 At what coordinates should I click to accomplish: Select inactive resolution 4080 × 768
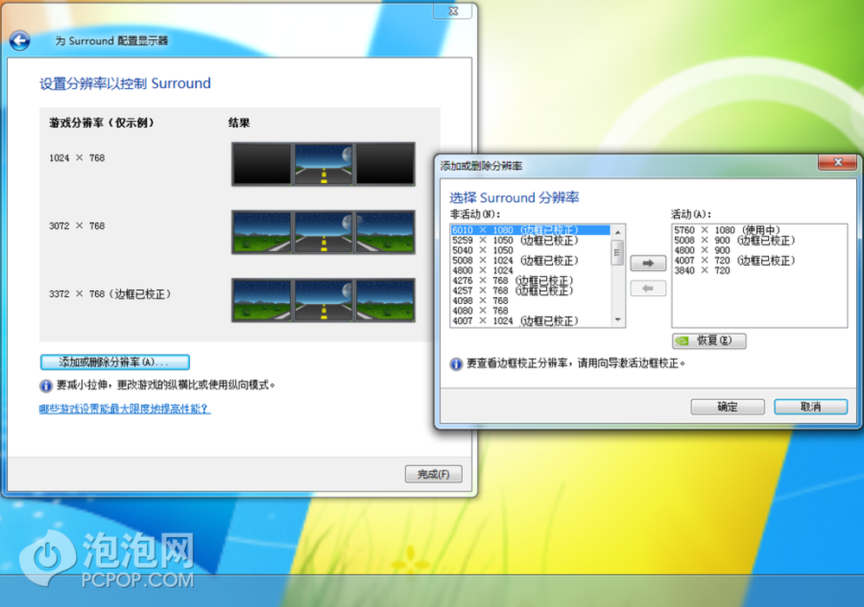[x=530, y=311]
